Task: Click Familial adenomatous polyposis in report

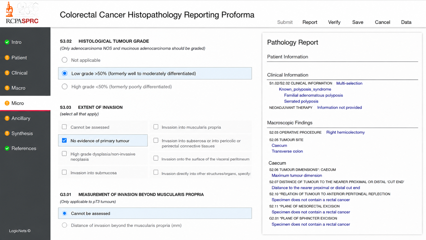Action: pos(313,95)
